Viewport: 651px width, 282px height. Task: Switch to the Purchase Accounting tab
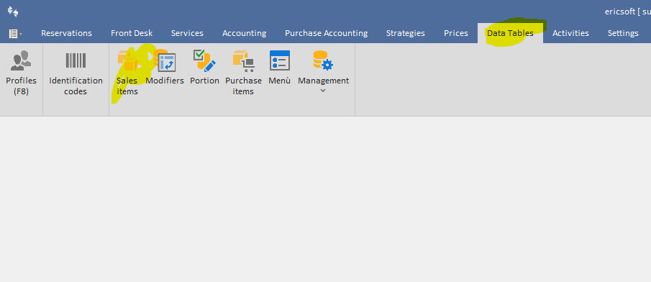327,33
